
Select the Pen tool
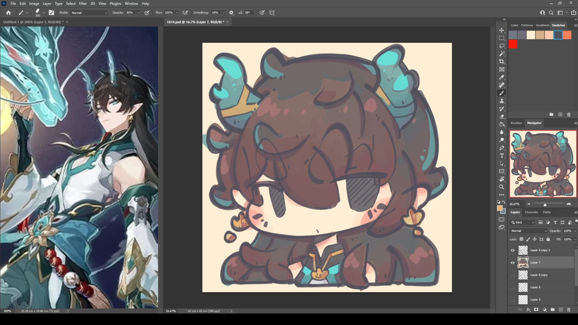click(x=502, y=148)
